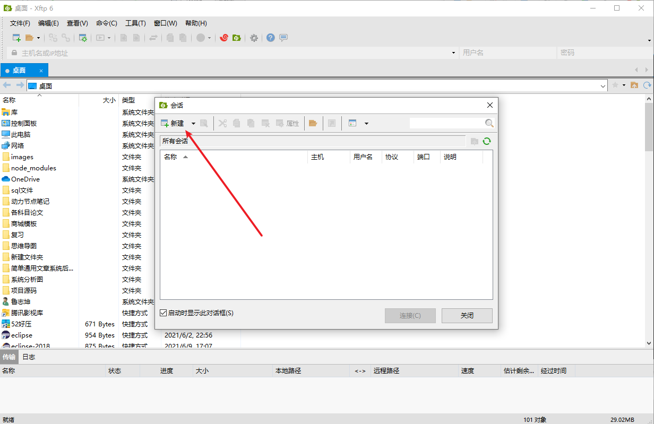The image size is (654, 424).
Task: Expand the globe icon dropdown arrow
Action: [209, 38]
